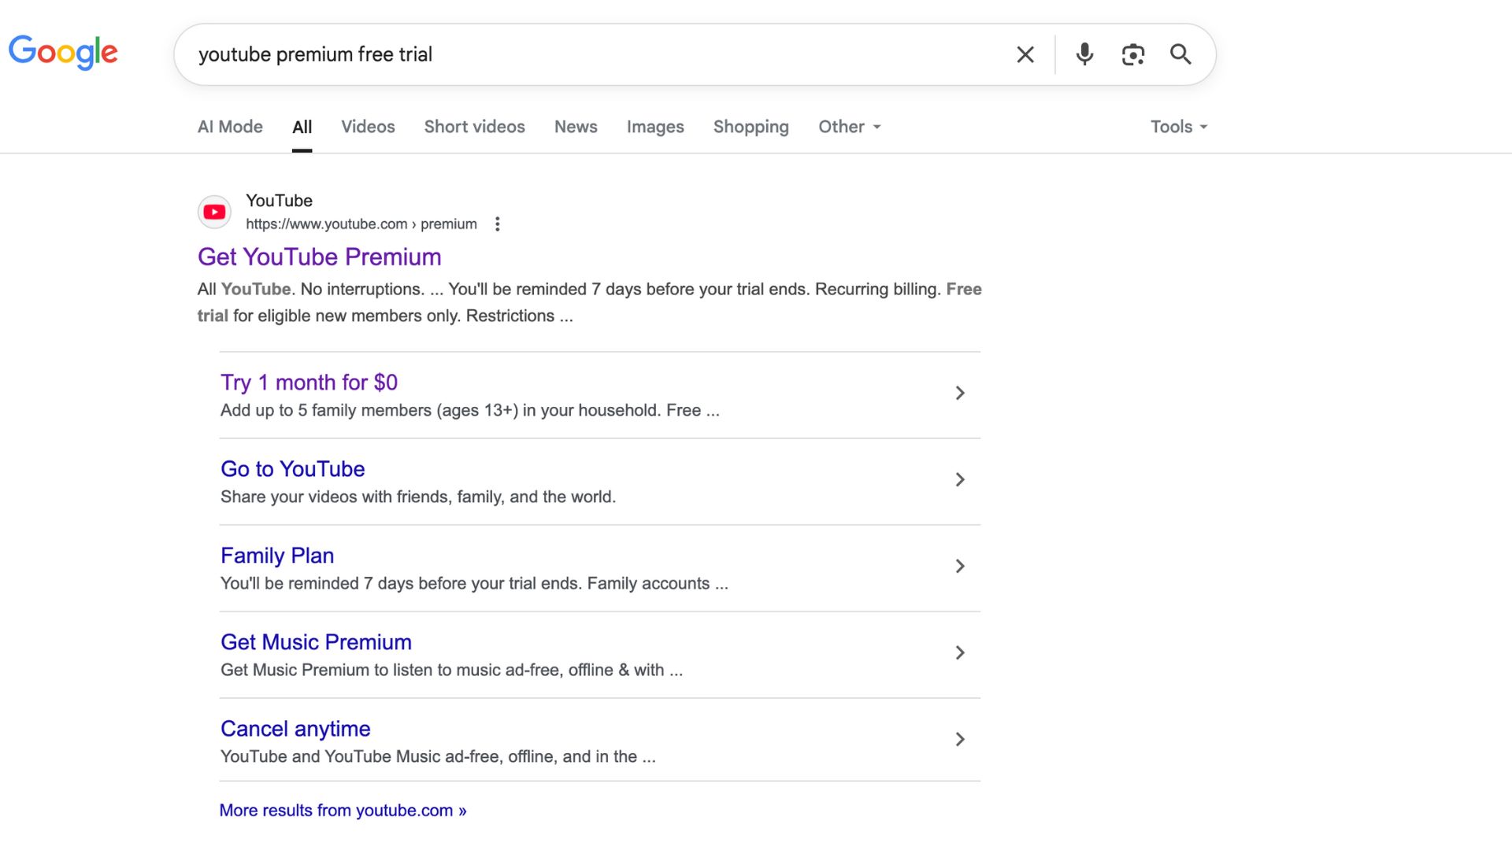Screen dimensions: 1512x850
Task: Switch to News tab
Action: pos(576,127)
